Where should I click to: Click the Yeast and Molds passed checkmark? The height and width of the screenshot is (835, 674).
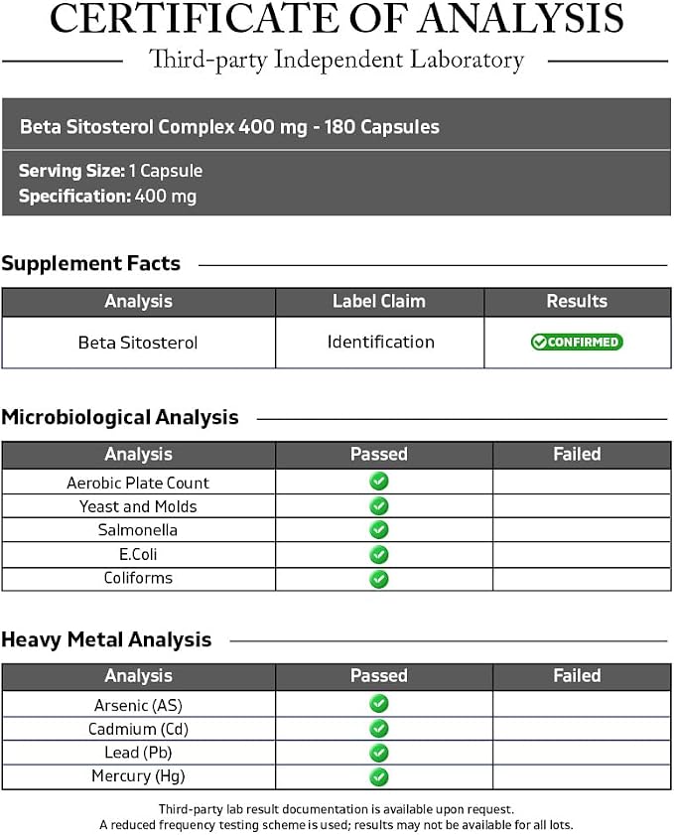pyautogui.click(x=379, y=506)
